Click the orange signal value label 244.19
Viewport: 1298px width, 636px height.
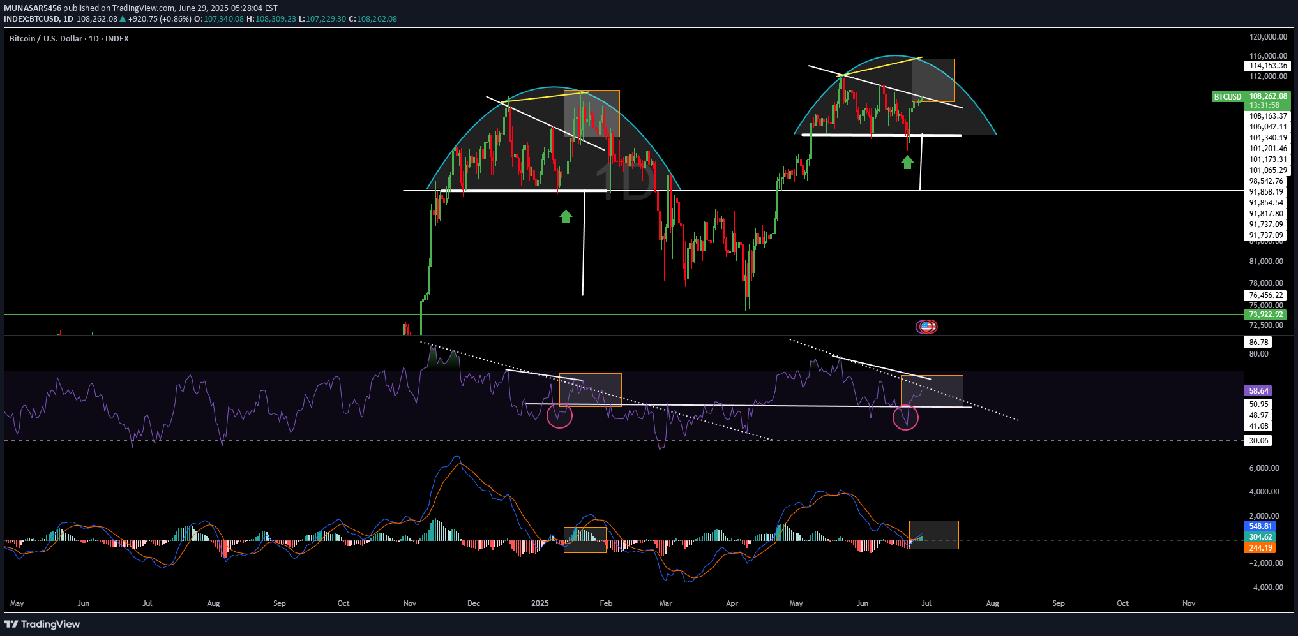pos(1260,548)
